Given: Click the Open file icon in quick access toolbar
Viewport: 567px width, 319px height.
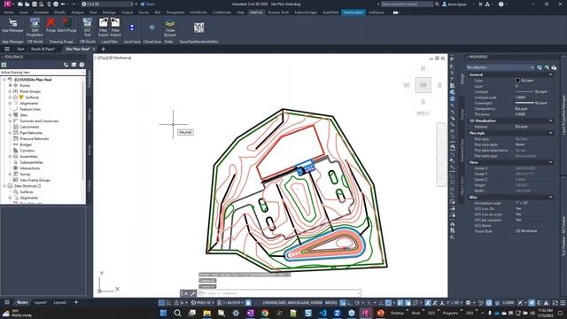Looking at the screenshot, I should (27, 4).
